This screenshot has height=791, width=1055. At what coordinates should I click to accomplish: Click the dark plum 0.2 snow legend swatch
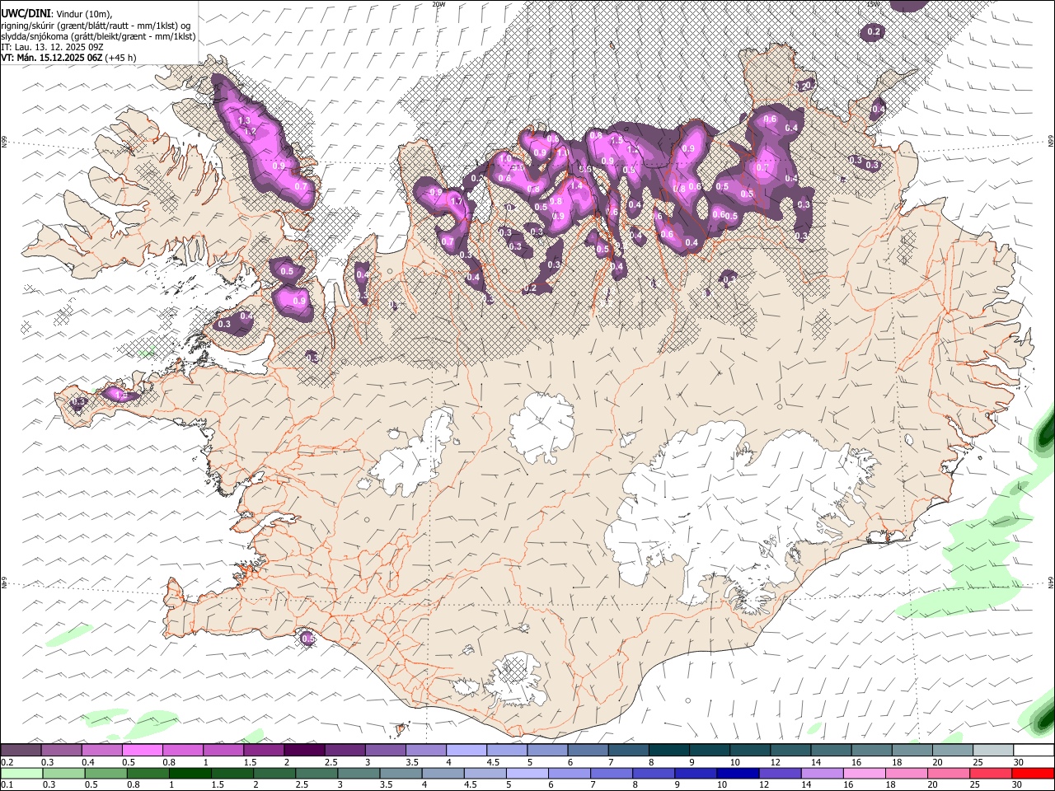click(x=21, y=751)
